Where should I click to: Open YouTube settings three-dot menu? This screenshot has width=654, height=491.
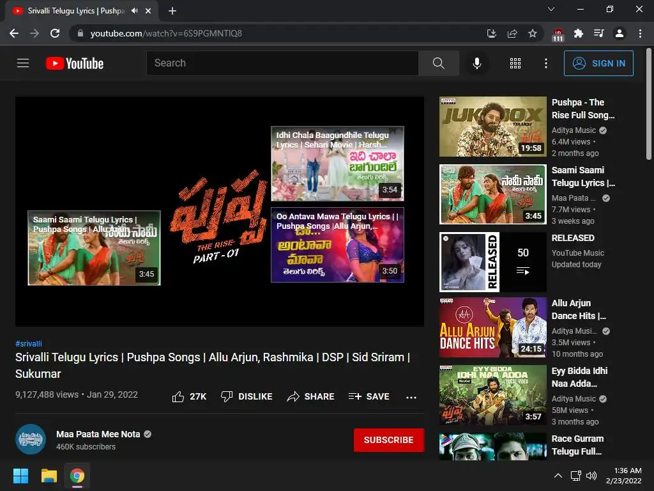(545, 63)
